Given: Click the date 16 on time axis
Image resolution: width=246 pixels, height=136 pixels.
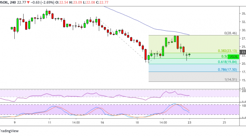Looking at the screenshot, I should (x=102, y=122).
